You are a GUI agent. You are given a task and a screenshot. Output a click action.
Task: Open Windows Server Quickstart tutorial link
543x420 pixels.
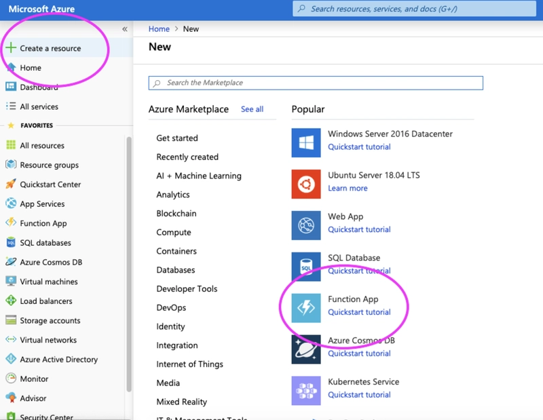point(359,147)
